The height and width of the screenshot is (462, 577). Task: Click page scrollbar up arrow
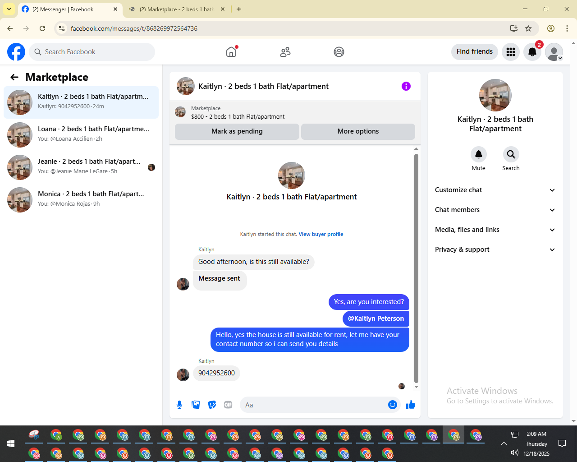point(573,43)
